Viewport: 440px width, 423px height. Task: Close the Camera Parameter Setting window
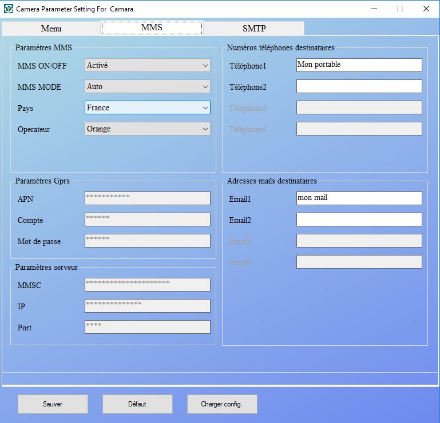click(426, 9)
